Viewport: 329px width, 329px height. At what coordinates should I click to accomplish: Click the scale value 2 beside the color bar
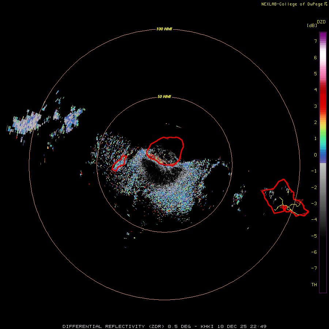coord(315,122)
